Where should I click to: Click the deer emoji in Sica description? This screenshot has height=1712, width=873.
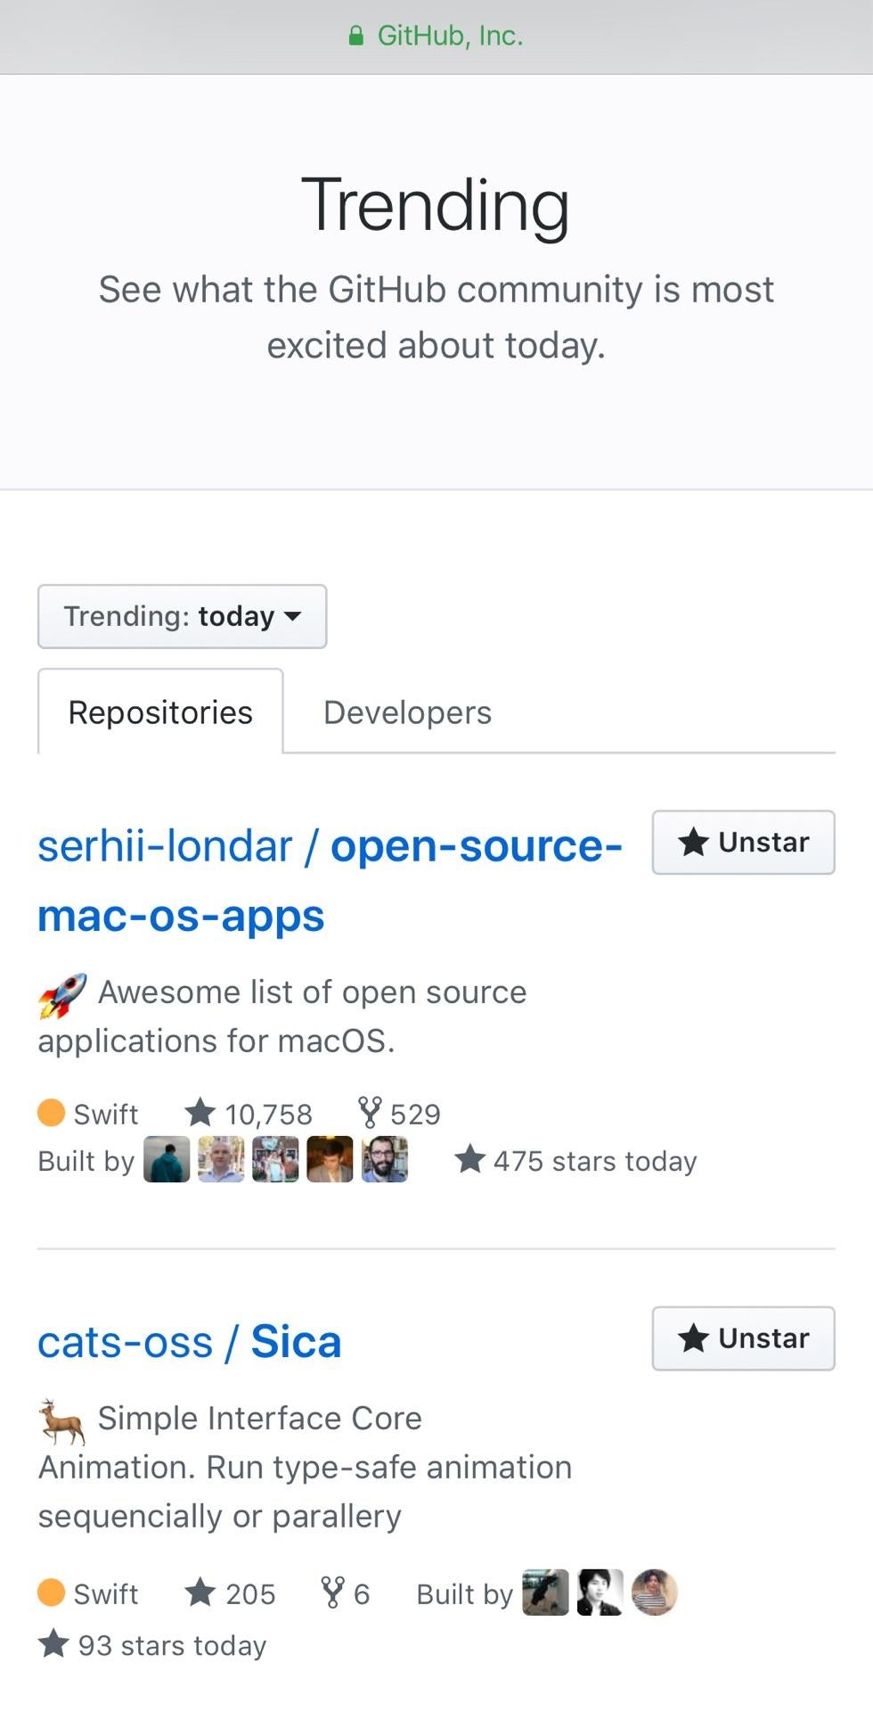click(x=62, y=1420)
